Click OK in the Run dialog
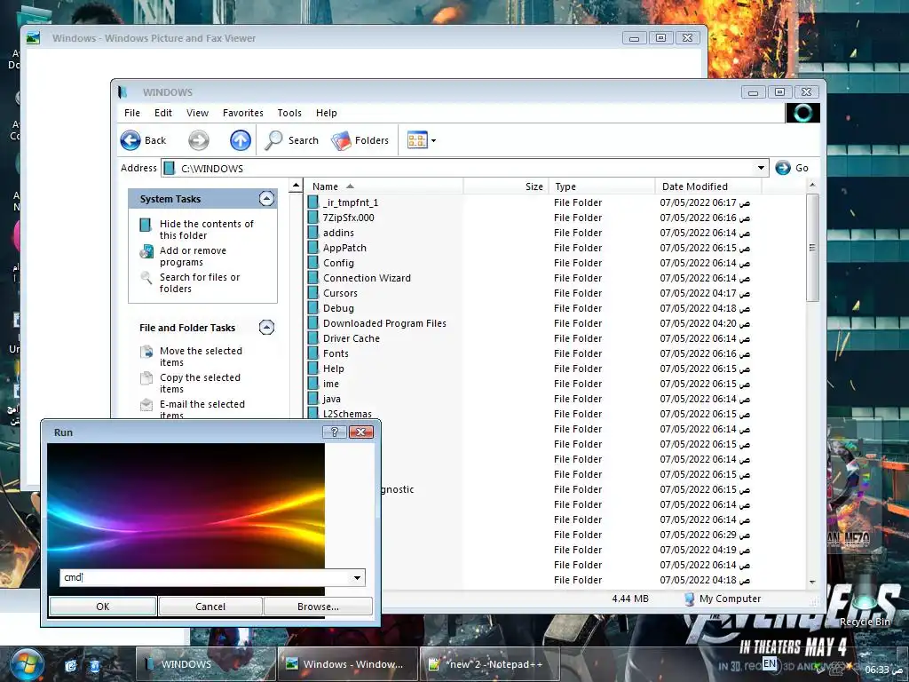The height and width of the screenshot is (682, 909). click(103, 607)
